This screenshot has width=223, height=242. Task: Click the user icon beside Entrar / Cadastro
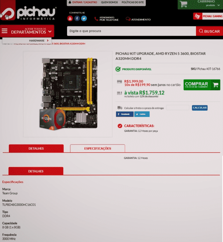70,2
